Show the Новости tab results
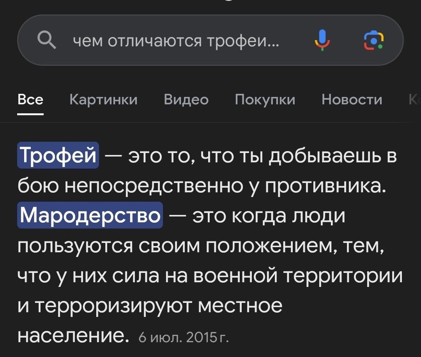 coord(352,100)
